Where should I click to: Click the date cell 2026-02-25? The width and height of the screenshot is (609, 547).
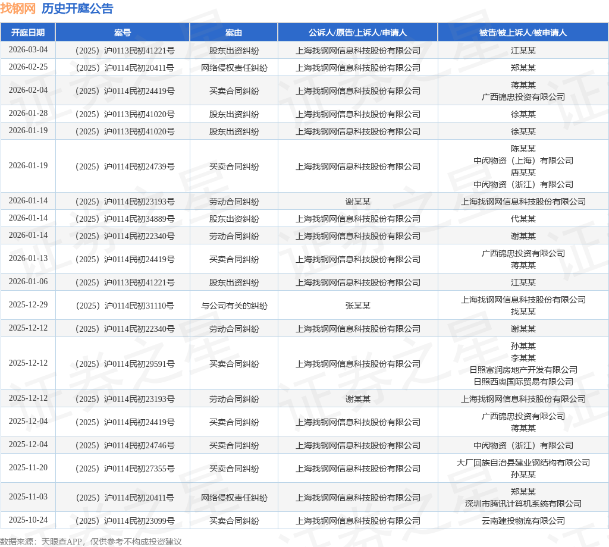28,67
